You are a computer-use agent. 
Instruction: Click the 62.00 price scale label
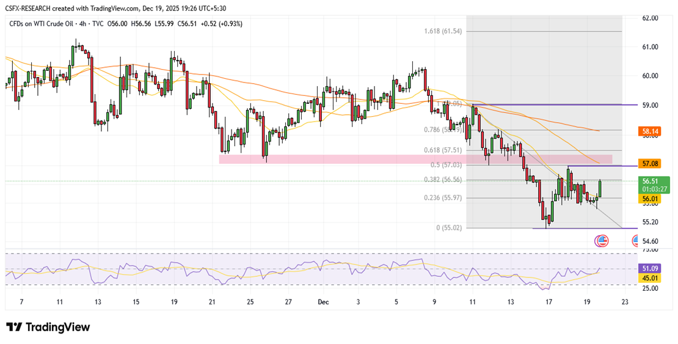point(649,18)
